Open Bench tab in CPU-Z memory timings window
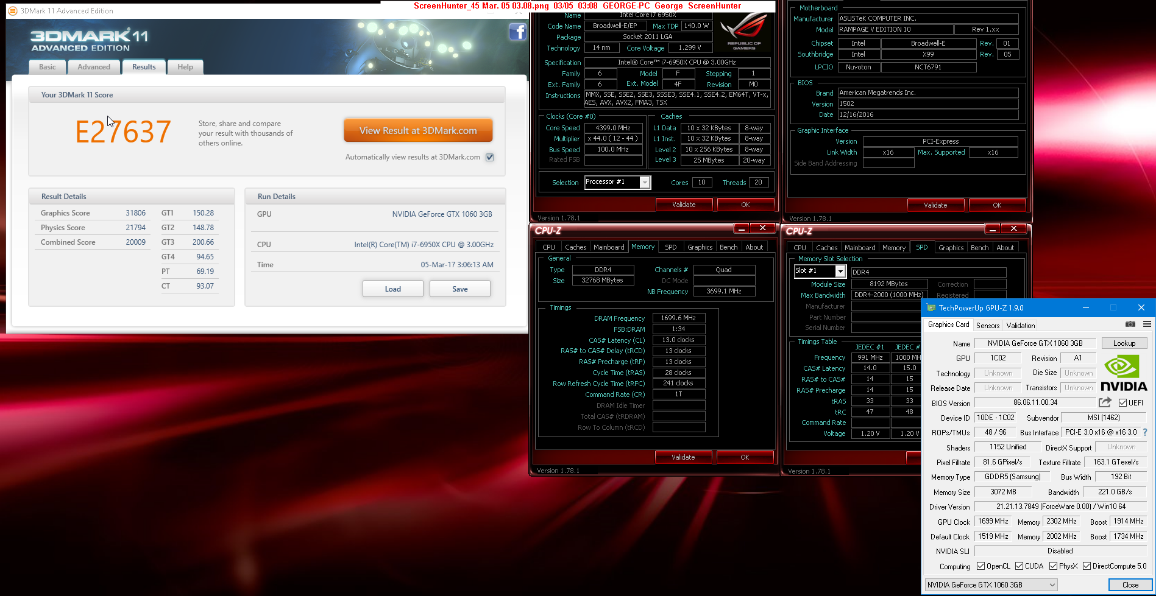1156x596 pixels. (728, 247)
